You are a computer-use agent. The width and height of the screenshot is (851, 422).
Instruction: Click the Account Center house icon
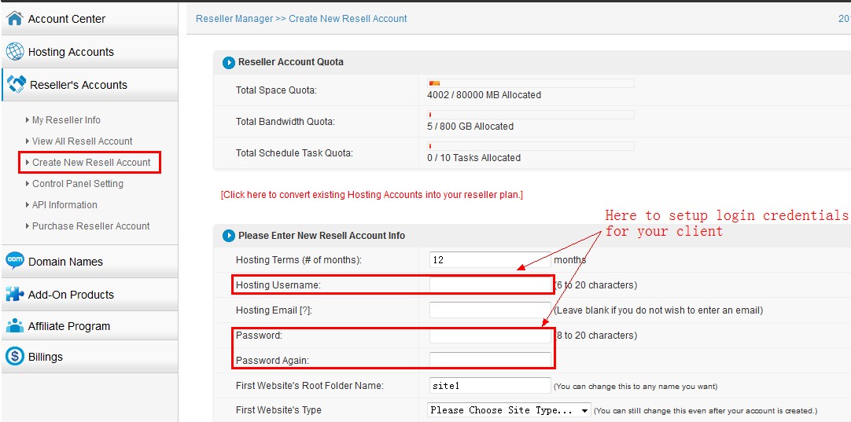point(14,19)
